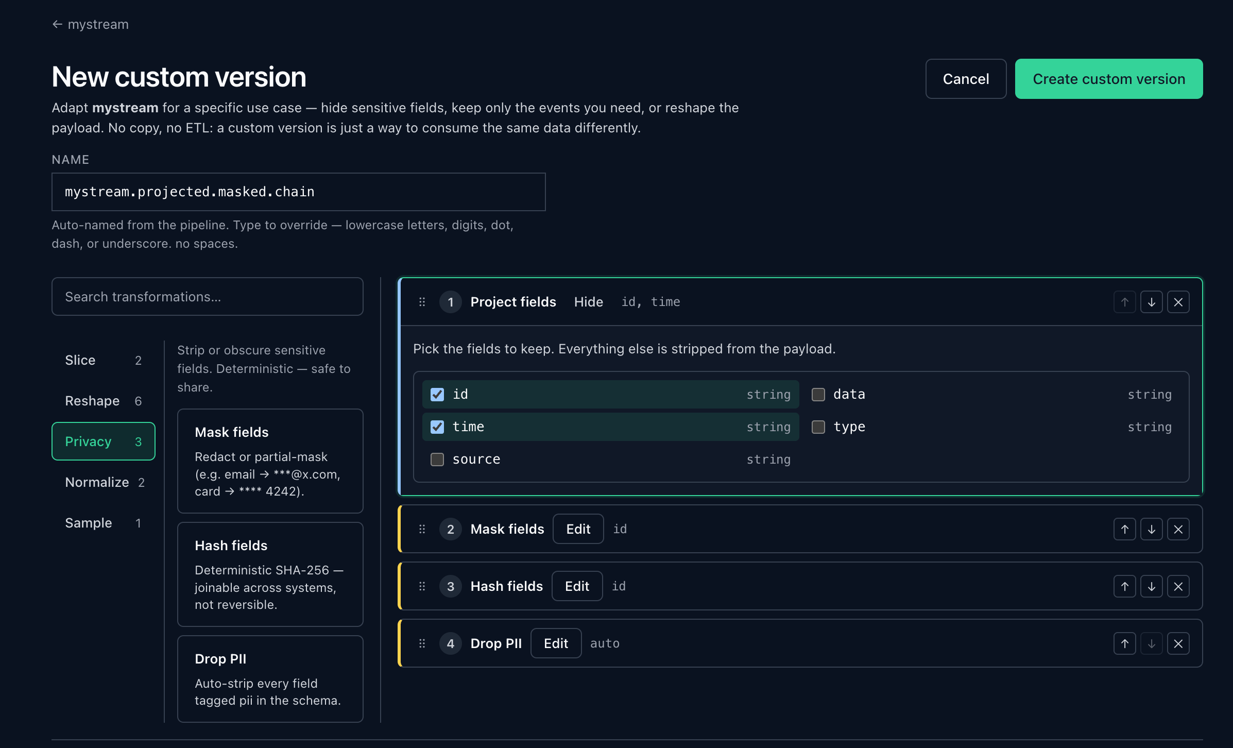Uncheck the id field checkbox
The image size is (1233, 748).
(x=437, y=395)
